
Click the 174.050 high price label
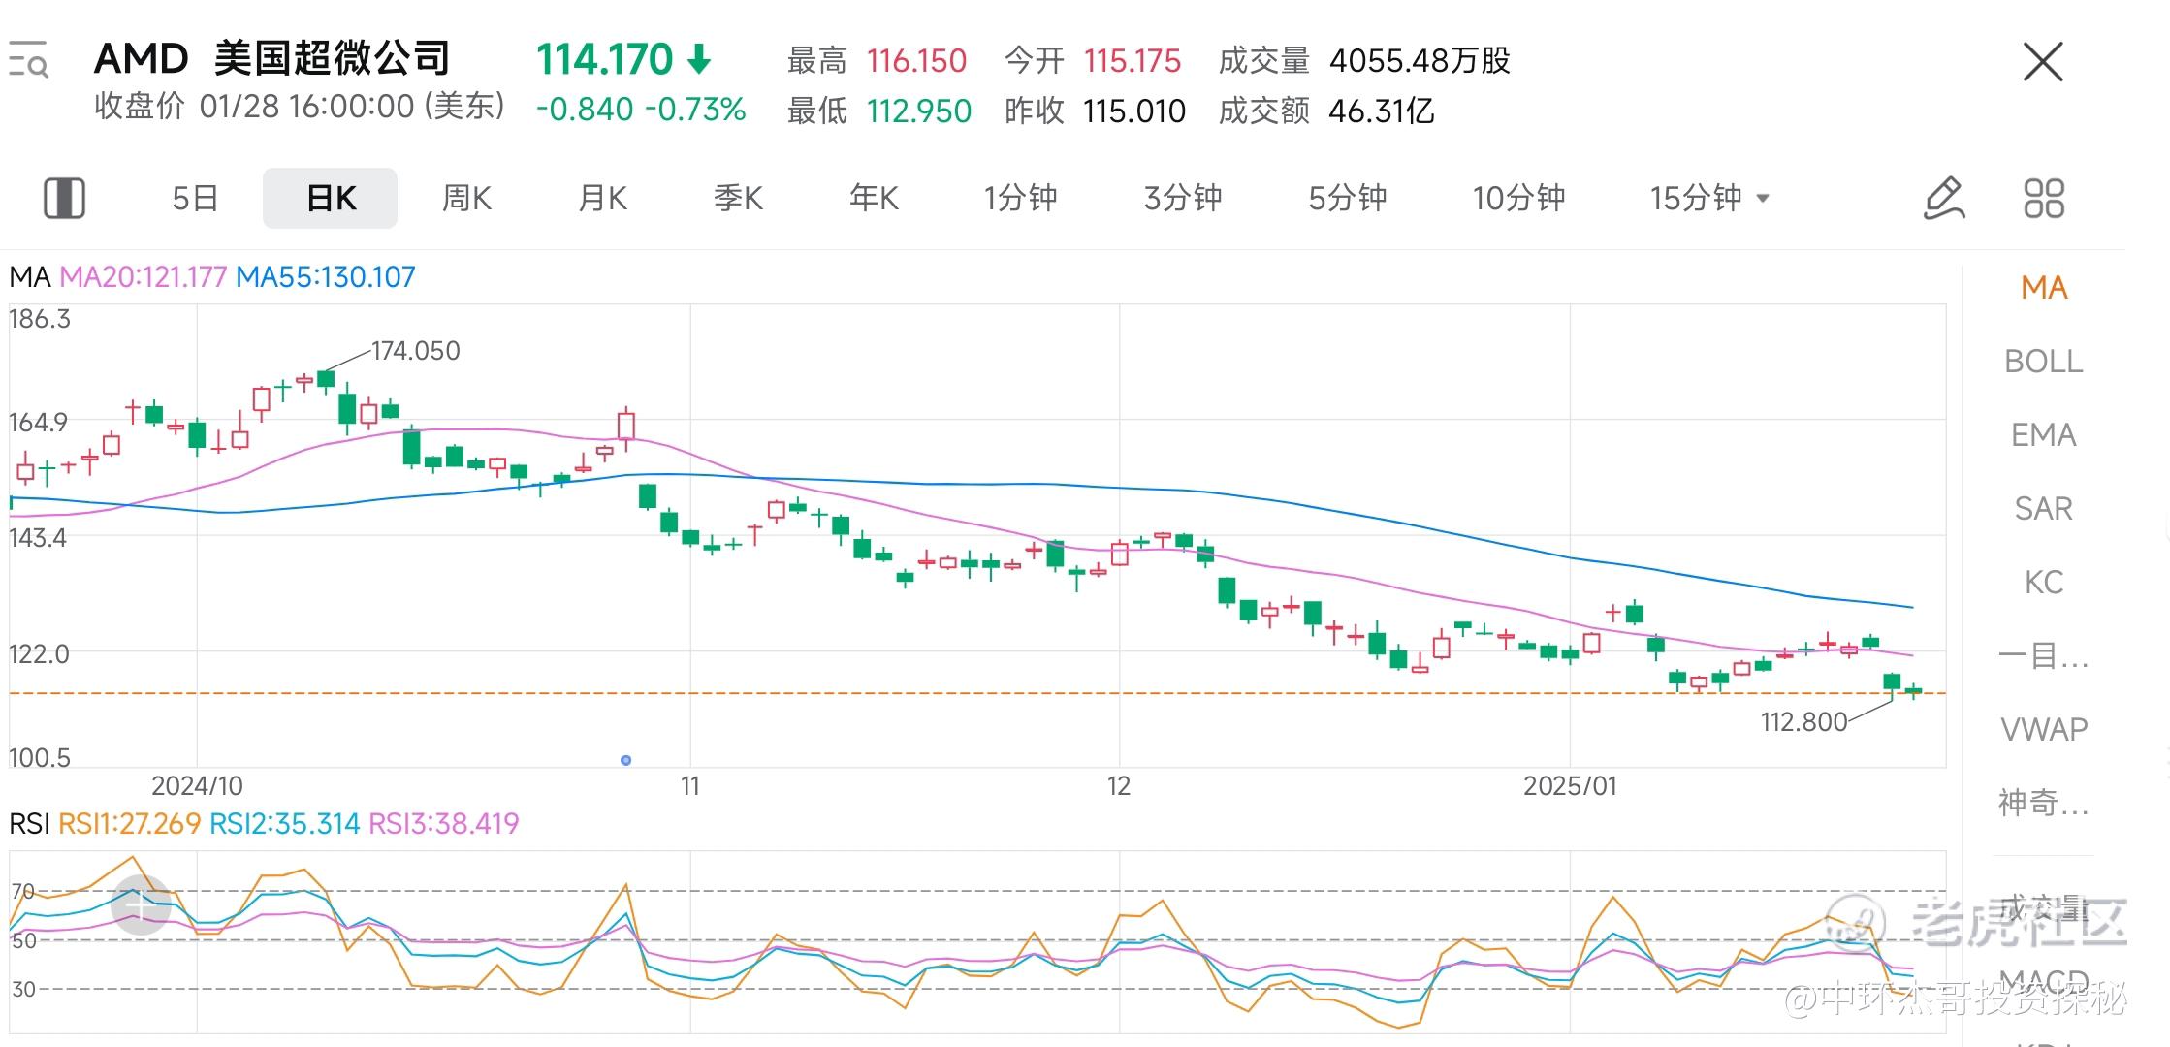coord(415,351)
